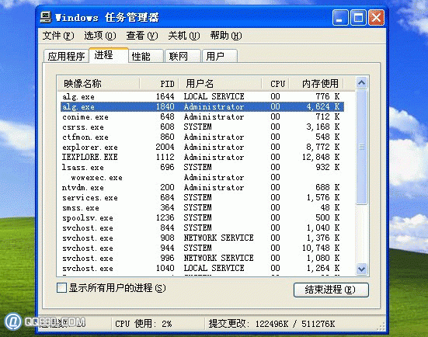The width and height of the screenshot is (428, 337).
Task: Select svchost.exe with PID 996
Action: tap(202, 258)
